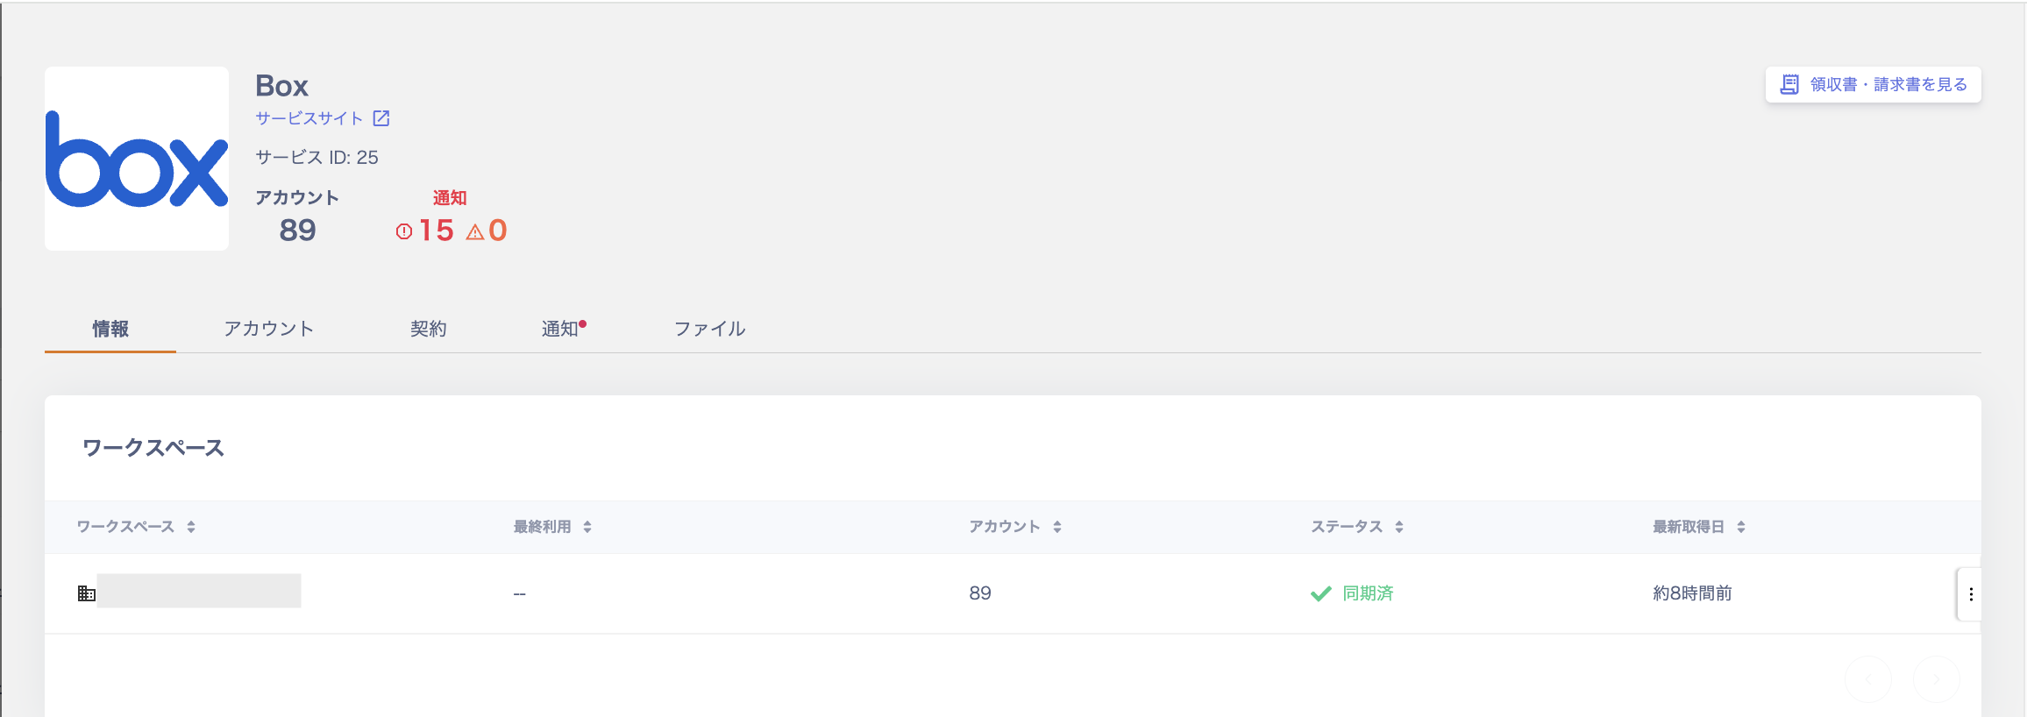Click the red alert circle notification icon
The width and height of the screenshot is (2027, 717).
[x=403, y=231]
